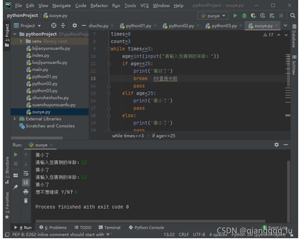Open the Project view selector dropdown

[x=27, y=25]
